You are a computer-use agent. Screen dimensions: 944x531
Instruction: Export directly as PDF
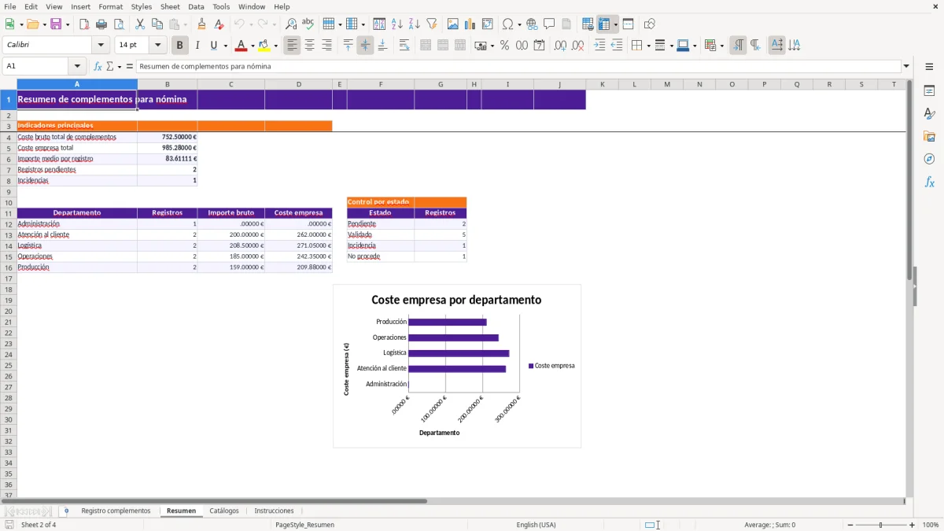point(84,24)
